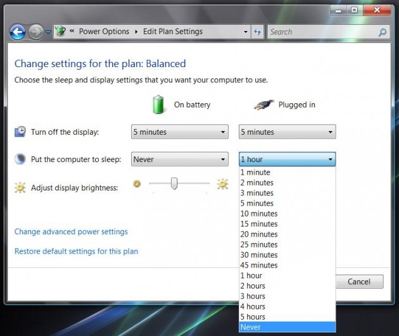Click the battery brightness slider handle

pos(174,184)
